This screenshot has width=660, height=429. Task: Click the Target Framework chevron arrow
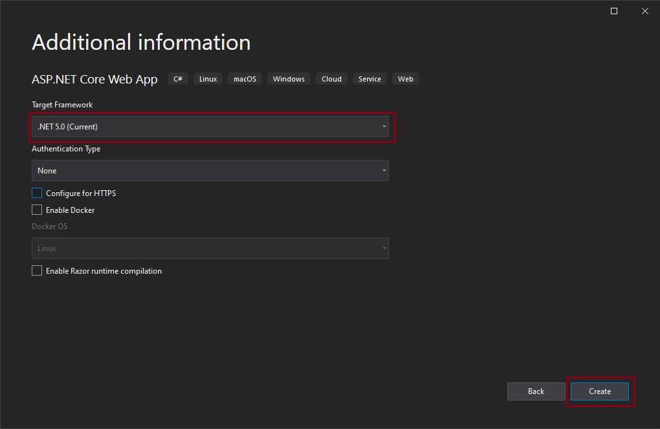point(384,127)
